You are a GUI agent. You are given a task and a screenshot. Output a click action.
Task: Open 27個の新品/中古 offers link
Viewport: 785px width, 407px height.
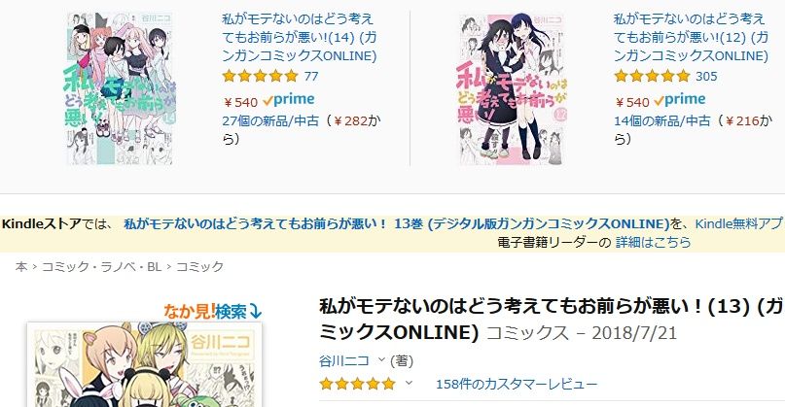pos(270,121)
